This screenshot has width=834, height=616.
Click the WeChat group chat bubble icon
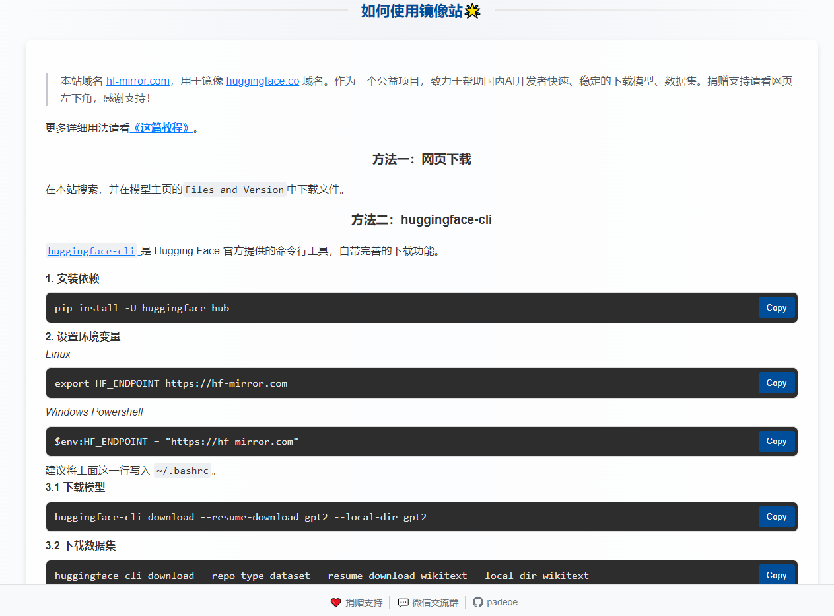click(x=403, y=603)
